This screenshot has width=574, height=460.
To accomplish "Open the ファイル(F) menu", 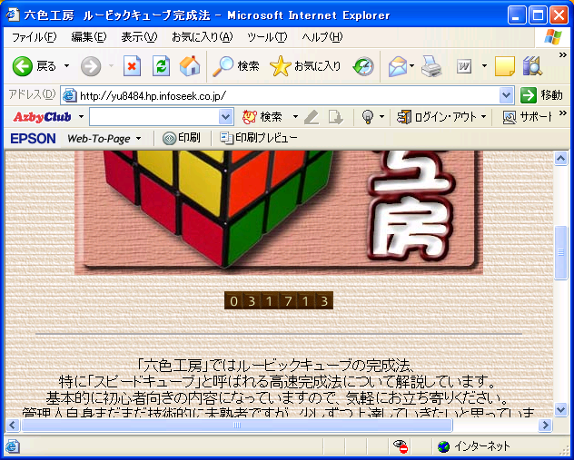I will 34,37.
